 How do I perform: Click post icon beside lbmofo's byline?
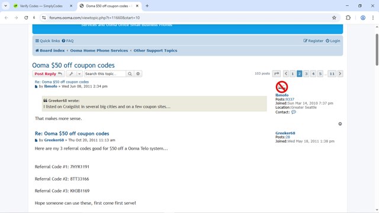tap(36, 86)
